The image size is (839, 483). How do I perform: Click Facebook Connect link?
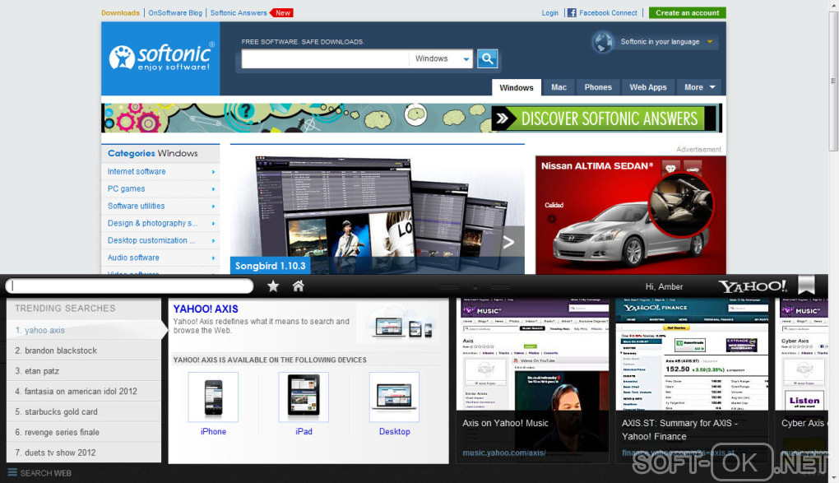coord(608,13)
